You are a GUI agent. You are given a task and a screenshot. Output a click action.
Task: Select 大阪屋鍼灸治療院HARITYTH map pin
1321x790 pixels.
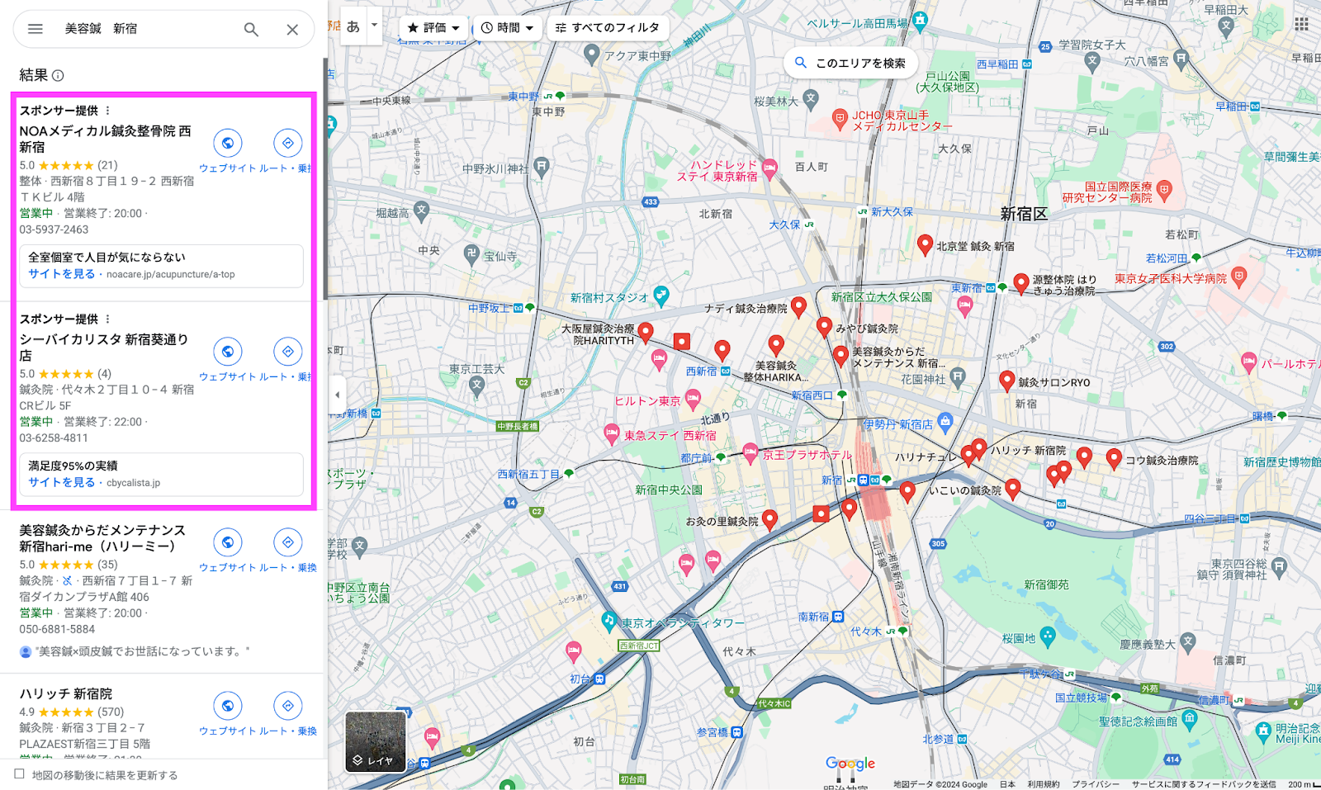click(646, 333)
